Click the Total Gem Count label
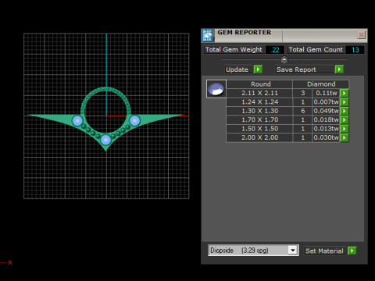Screen dimensions: 375x281 tap(316, 50)
